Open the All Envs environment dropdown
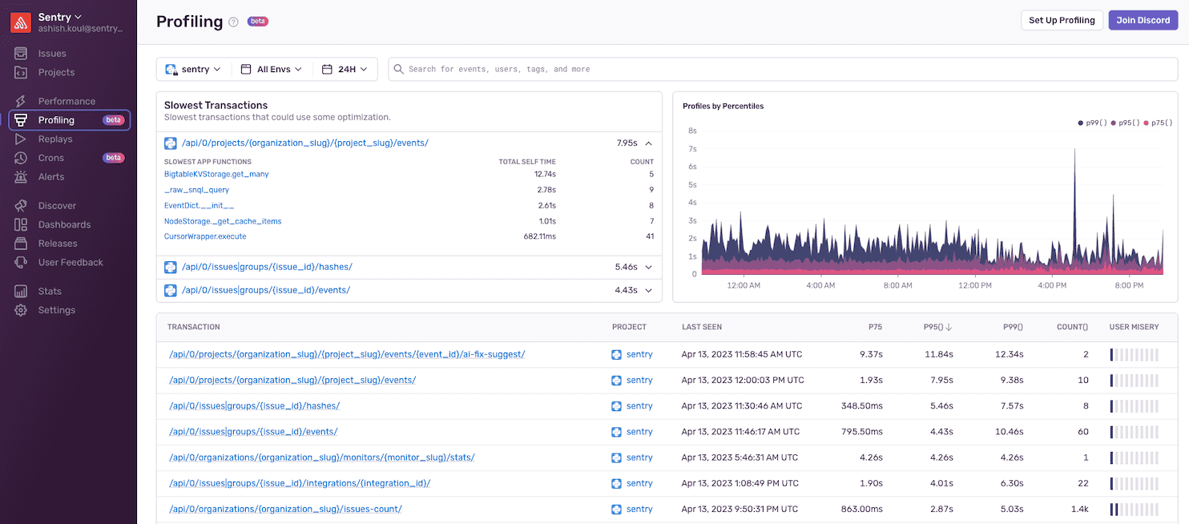The width and height of the screenshot is (1189, 524). [x=272, y=69]
